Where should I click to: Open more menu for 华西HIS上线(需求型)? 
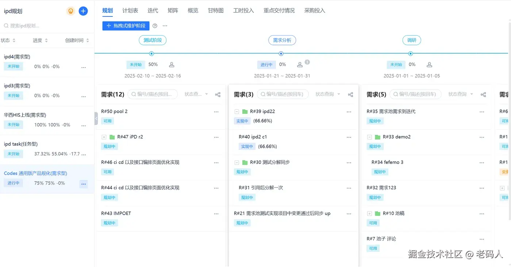coord(84,126)
